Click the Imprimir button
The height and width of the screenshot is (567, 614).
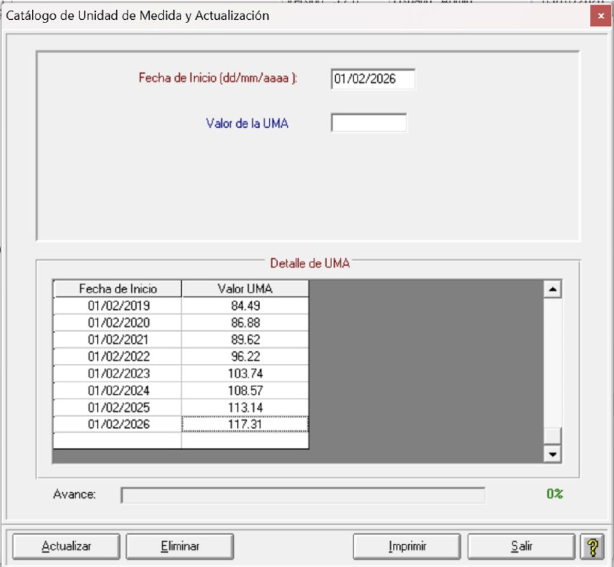[x=407, y=546]
